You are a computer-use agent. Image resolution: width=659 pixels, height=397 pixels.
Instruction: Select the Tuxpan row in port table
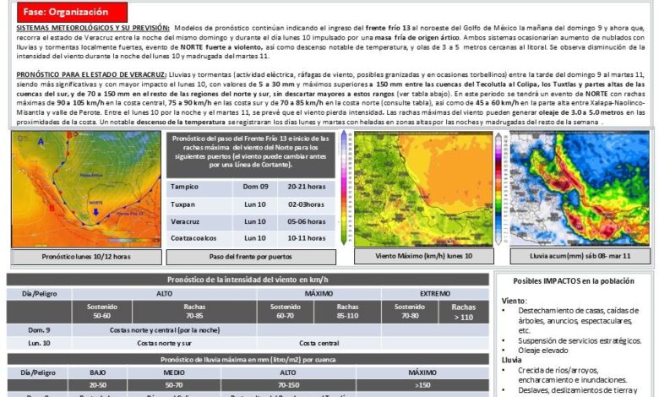click(x=250, y=204)
